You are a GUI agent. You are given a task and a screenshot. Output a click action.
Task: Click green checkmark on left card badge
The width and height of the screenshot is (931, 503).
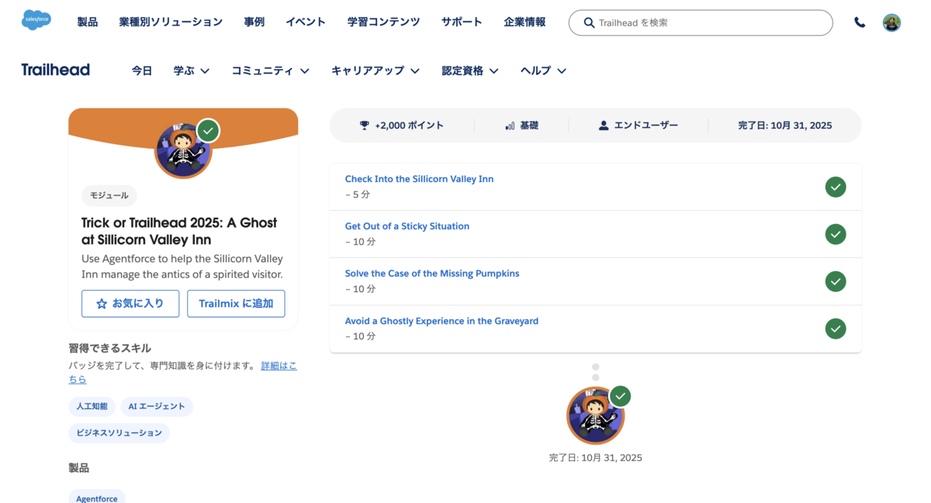[207, 130]
